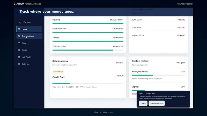Go to Transactions page
207x116 pixels.
pos(29,36)
